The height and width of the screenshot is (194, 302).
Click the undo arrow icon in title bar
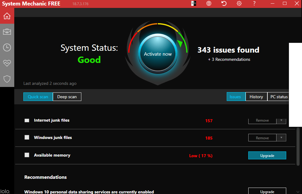(x=224, y=3)
